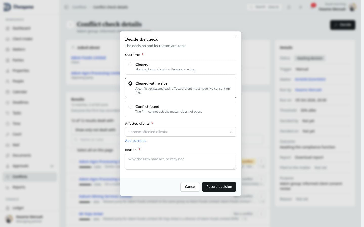Toggle the sidebar panel icon in header

pyautogui.click(x=66, y=7)
